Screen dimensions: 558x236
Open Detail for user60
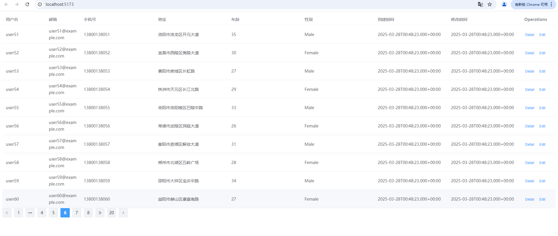click(530, 199)
